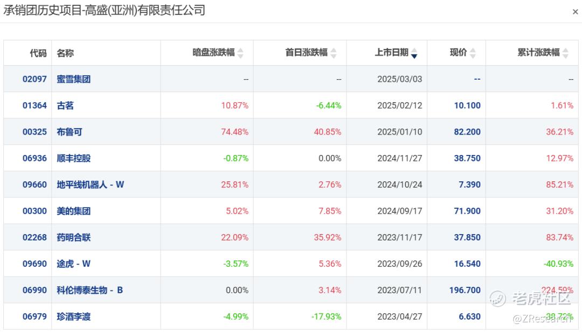Viewport: 582px width, 332px height.
Task: Select cumulative change 83.74%
Action: click(560, 237)
